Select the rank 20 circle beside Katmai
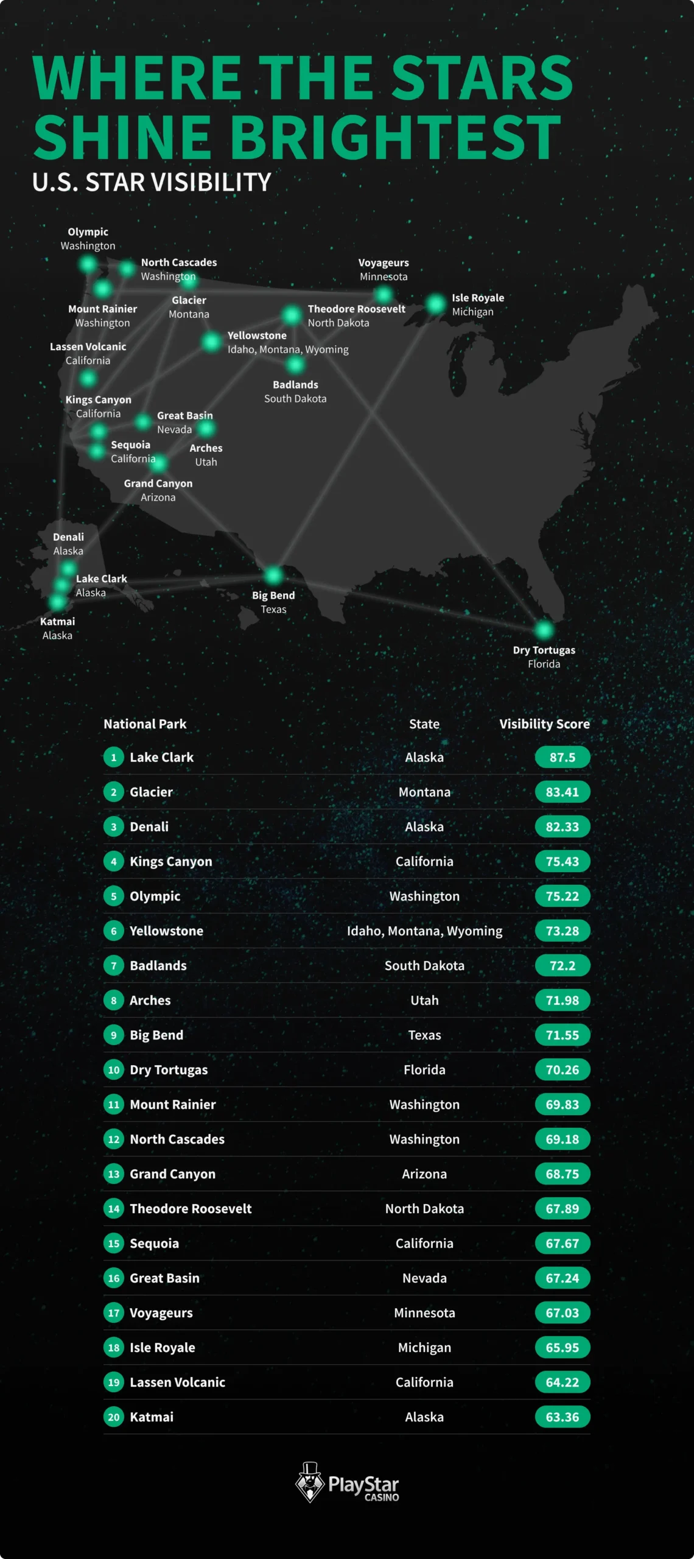Image resolution: width=694 pixels, height=1559 pixels. [114, 1416]
